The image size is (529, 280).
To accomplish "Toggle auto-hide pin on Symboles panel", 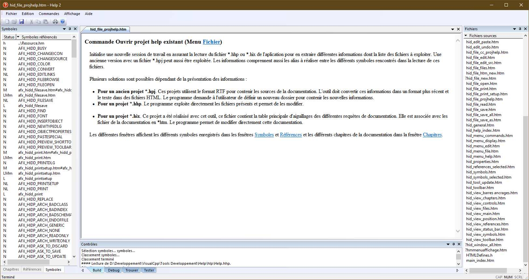I will coord(70,29).
